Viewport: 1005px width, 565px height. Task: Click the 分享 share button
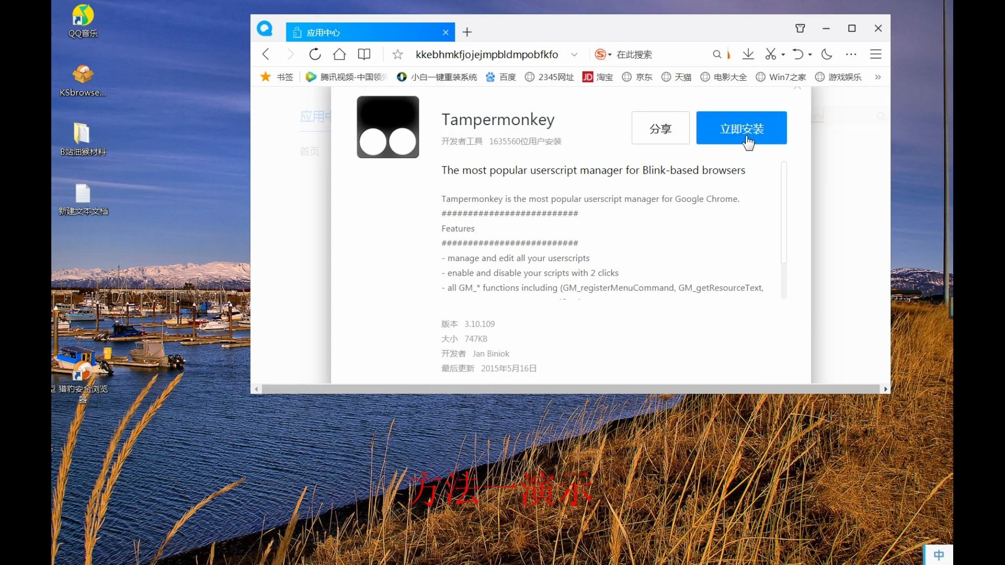click(x=660, y=128)
